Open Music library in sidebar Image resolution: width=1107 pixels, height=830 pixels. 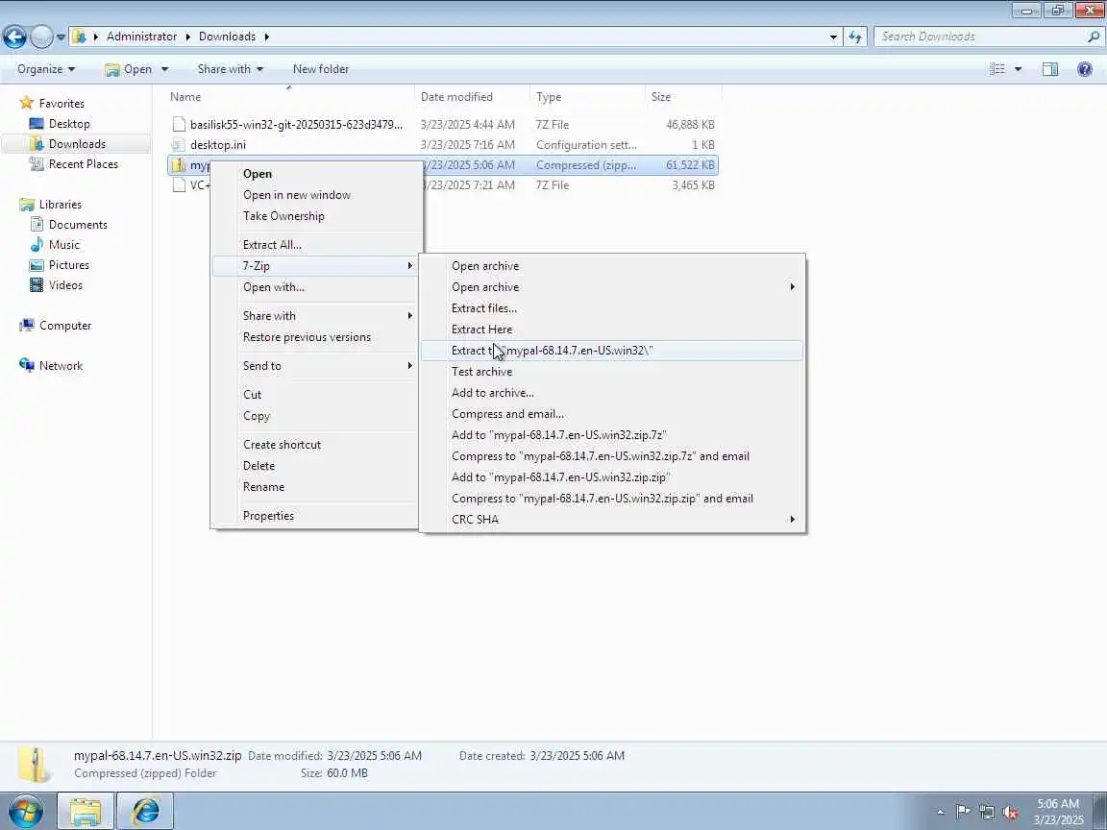click(55, 245)
